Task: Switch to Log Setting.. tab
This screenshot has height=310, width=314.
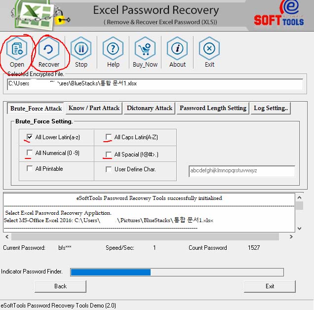Action: (271, 108)
